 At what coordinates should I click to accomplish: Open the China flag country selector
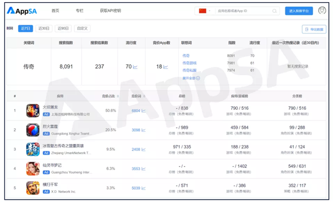[x=204, y=11]
